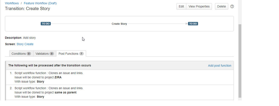The image size is (279, 106).
Task: Open the Story Create screen link
Action: tap(25, 44)
